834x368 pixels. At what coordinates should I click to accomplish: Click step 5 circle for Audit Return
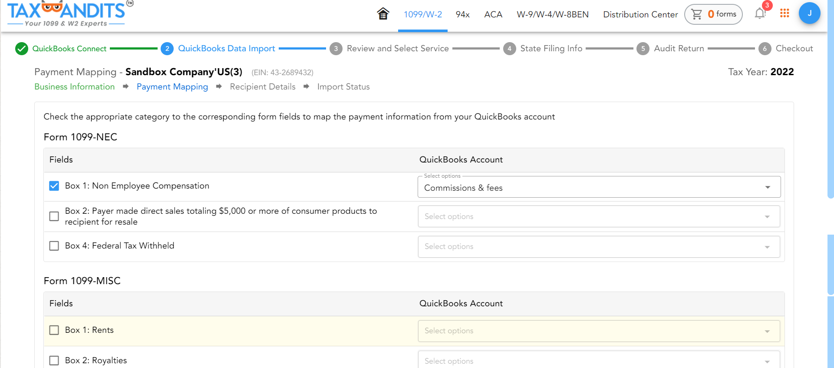click(643, 49)
